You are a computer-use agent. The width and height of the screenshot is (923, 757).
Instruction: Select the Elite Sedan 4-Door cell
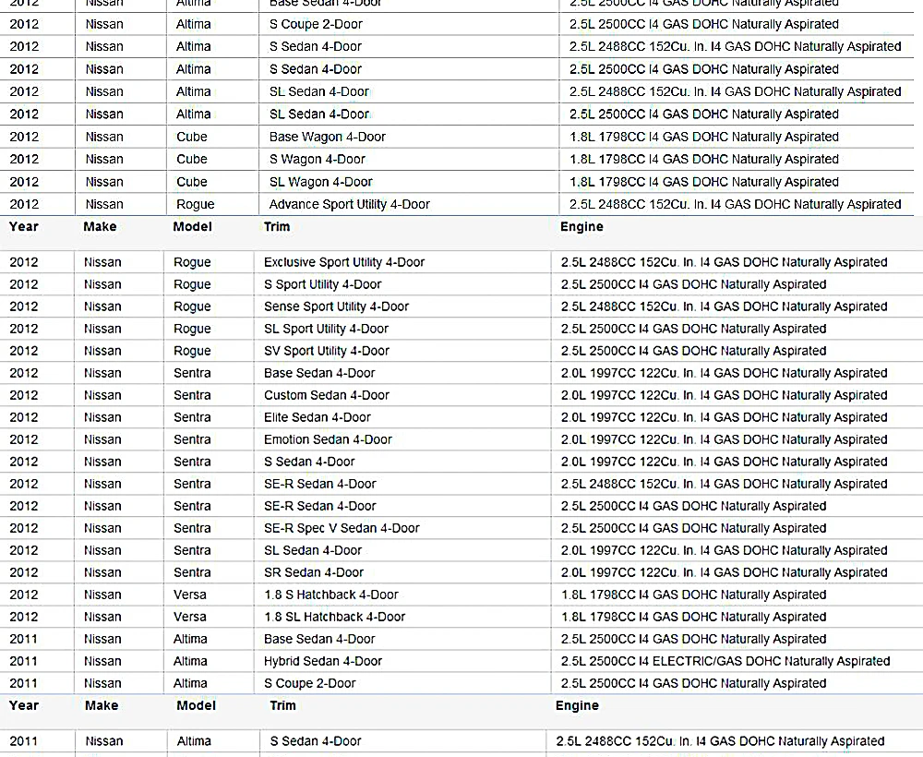(x=402, y=417)
